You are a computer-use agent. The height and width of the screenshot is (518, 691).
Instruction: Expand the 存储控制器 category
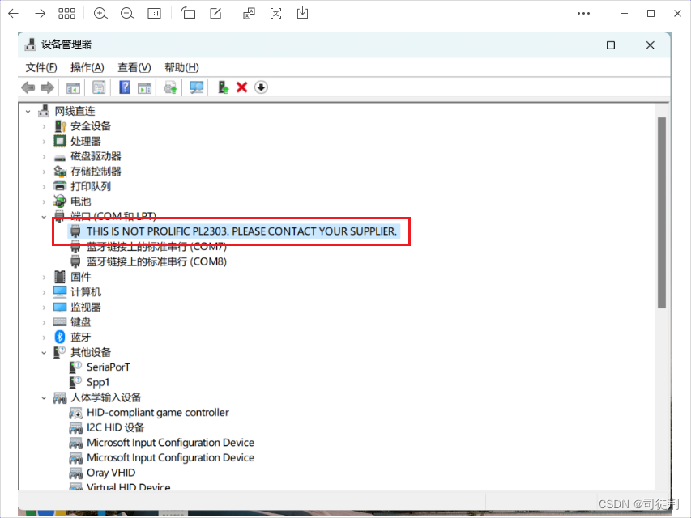click(x=44, y=172)
